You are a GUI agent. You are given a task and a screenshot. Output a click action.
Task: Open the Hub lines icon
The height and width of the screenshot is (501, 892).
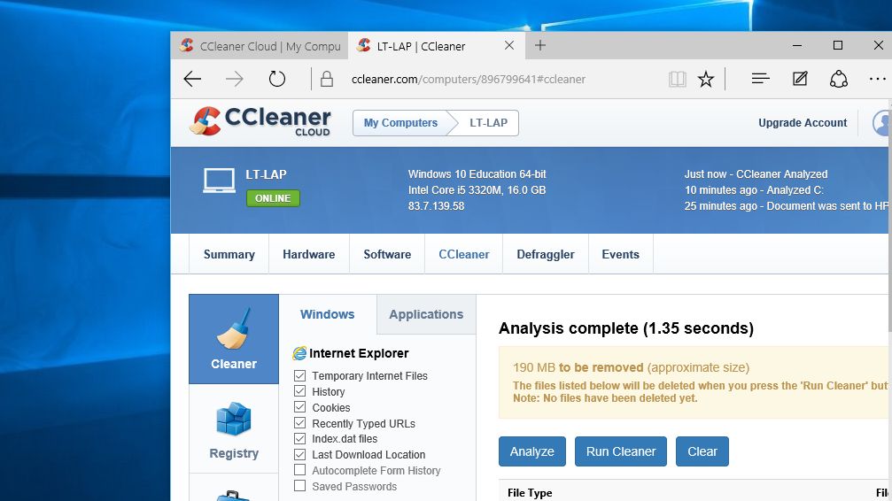pos(761,79)
